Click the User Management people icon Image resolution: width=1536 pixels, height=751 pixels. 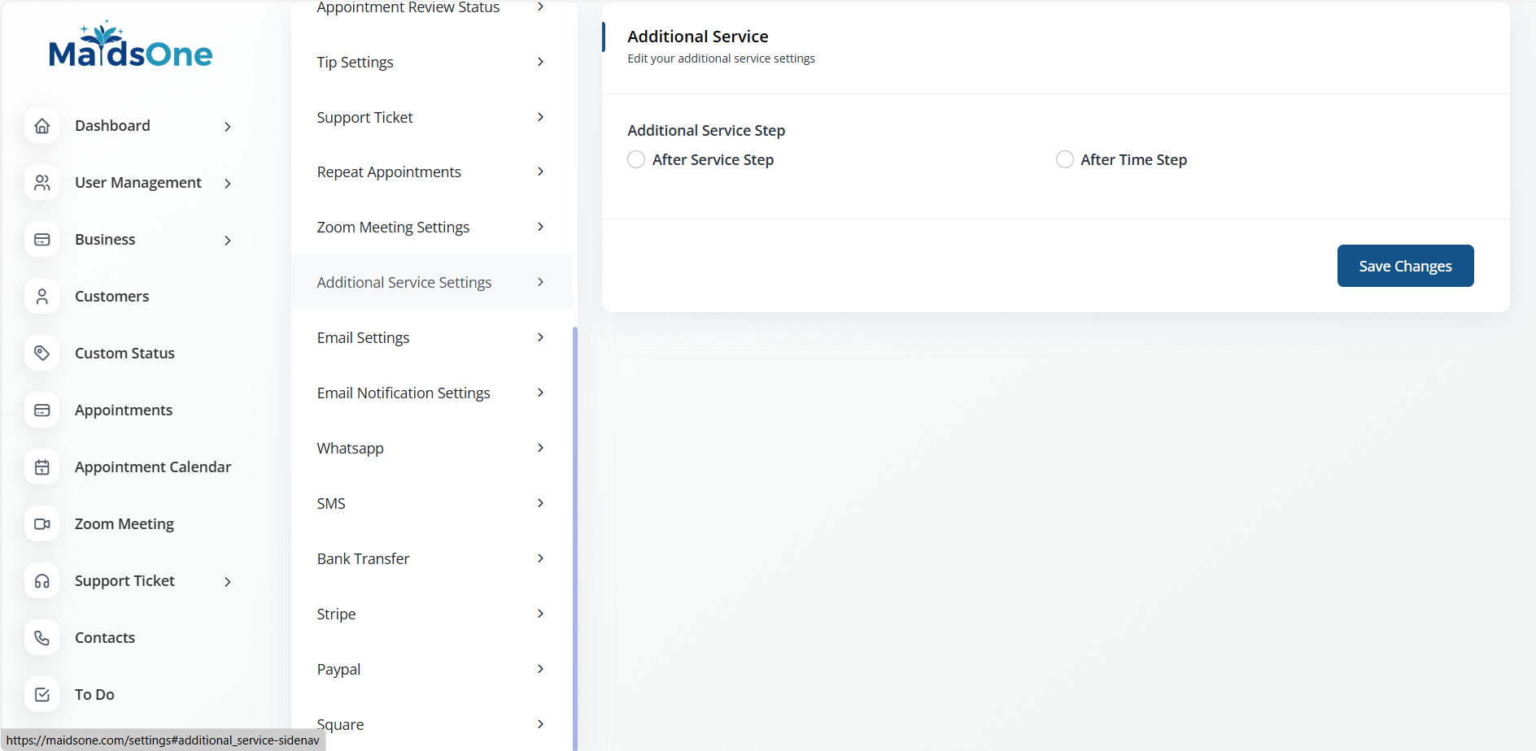tap(42, 183)
